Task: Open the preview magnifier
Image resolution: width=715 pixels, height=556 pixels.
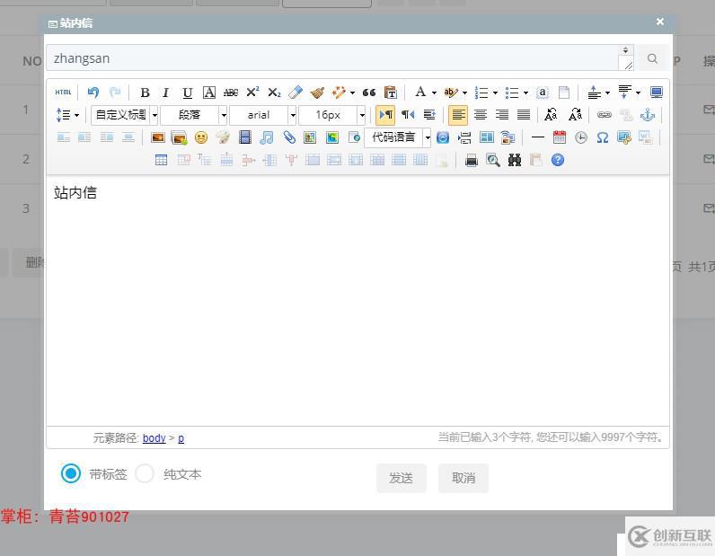Action: point(493,160)
